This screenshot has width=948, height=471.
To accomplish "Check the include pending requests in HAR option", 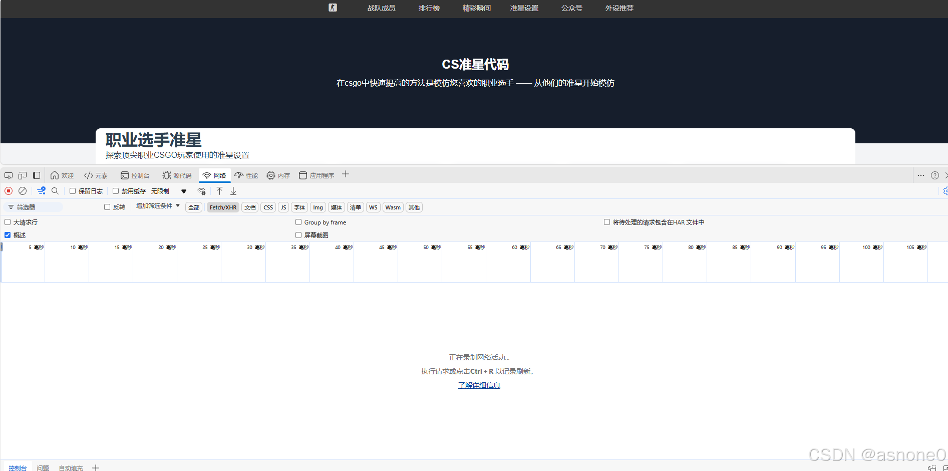I will pos(607,222).
